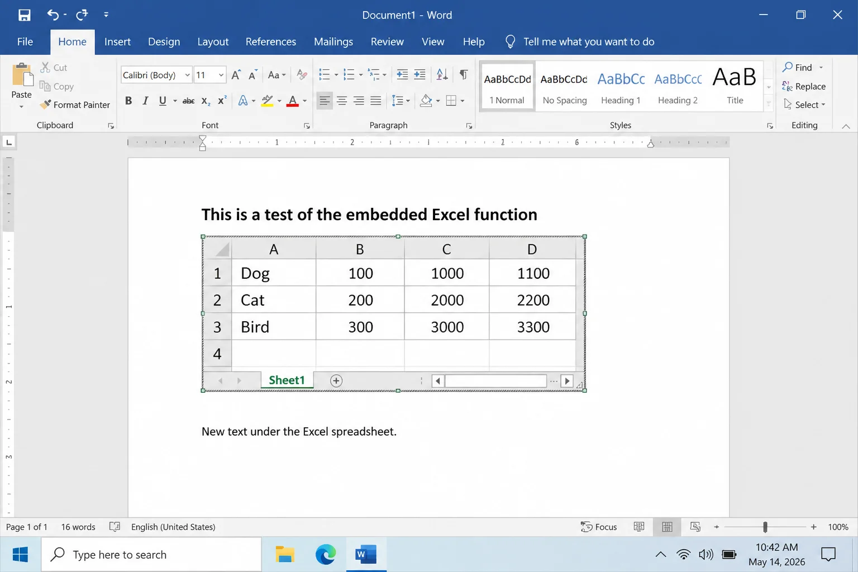Apply the No Spacing style
The height and width of the screenshot is (572, 858).
[x=565, y=87]
